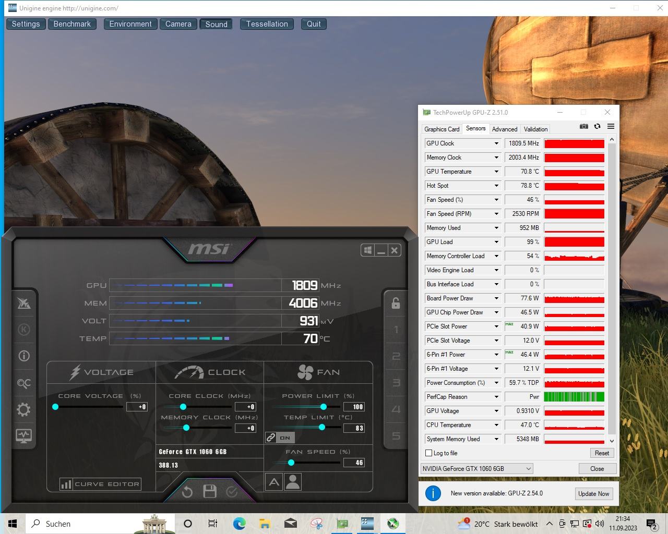Expand the PerfCap Reason dropdown
This screenshot has width=668, height=534.
pos(496,397)
